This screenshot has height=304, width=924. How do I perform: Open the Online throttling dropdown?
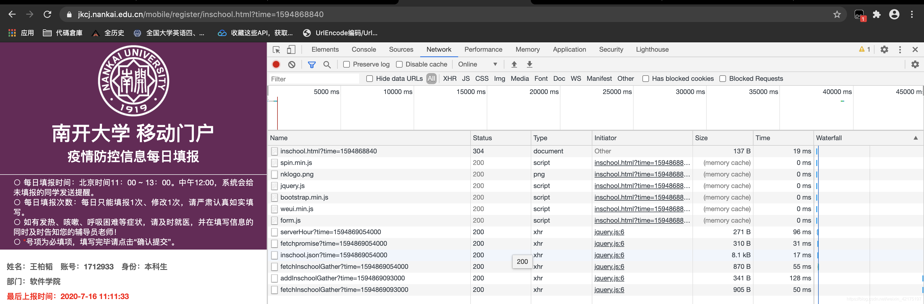coord(477,64)
